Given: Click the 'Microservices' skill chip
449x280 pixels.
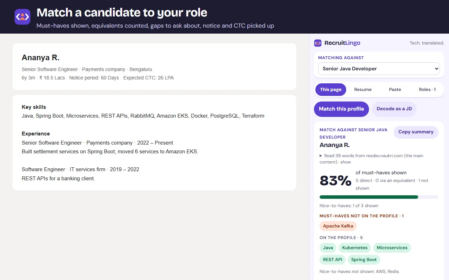Looking at the screenshot, I should coord(392,248).
